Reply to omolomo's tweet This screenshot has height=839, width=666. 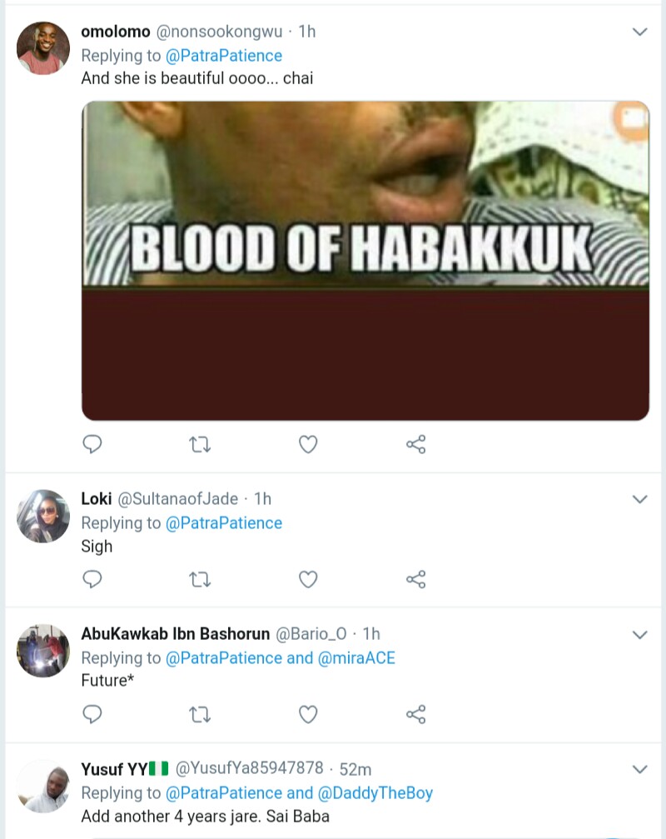(x=93, y=445)
